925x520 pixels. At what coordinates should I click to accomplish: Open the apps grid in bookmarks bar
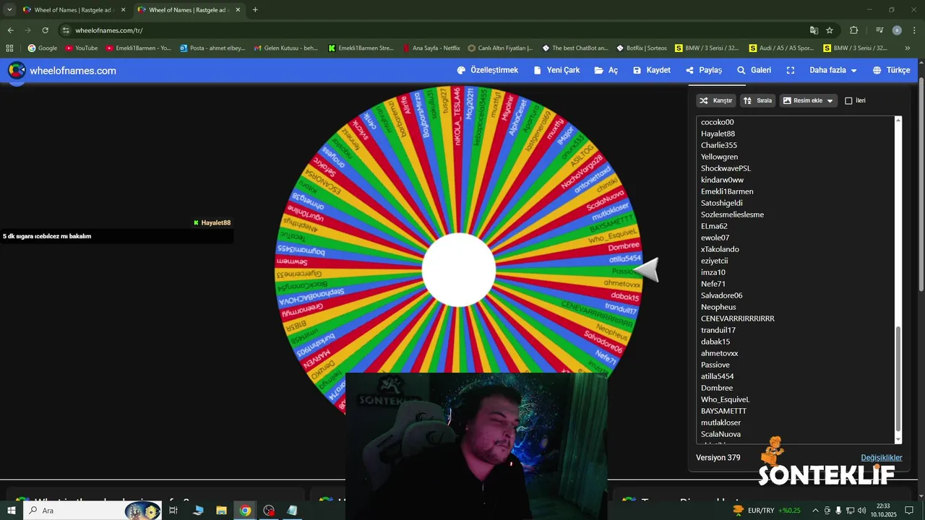click(x=9, y=48)
